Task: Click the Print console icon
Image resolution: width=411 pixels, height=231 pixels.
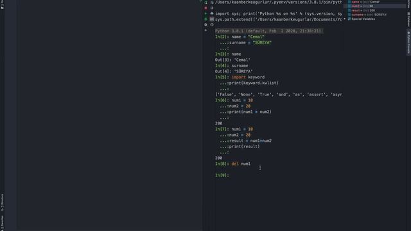Action: 212,13
